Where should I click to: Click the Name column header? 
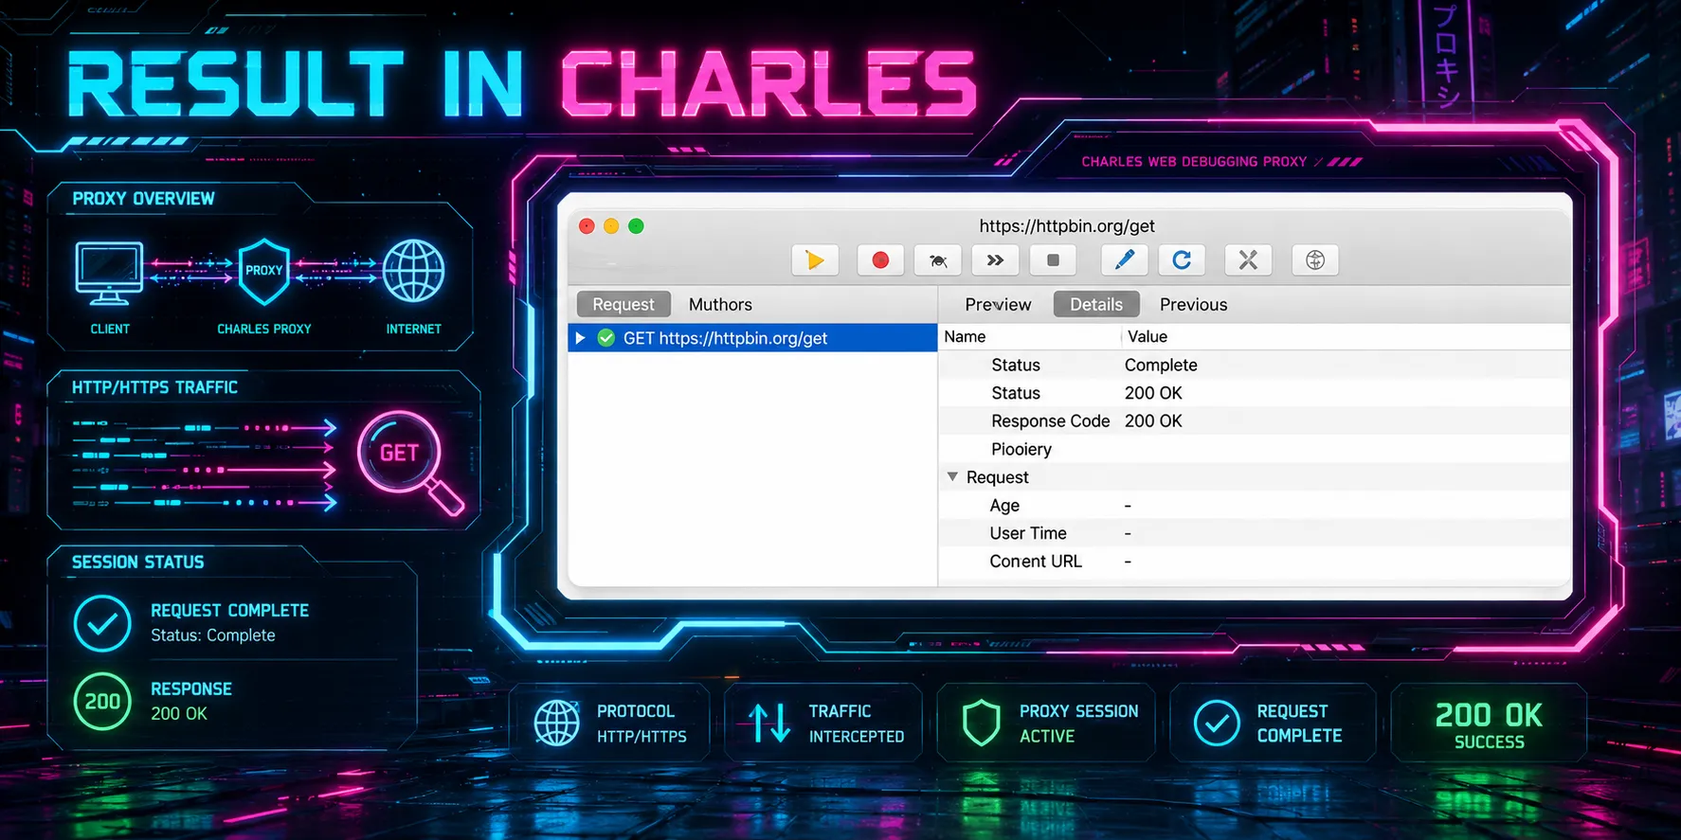pyautogui.click(x=965, y=336)
